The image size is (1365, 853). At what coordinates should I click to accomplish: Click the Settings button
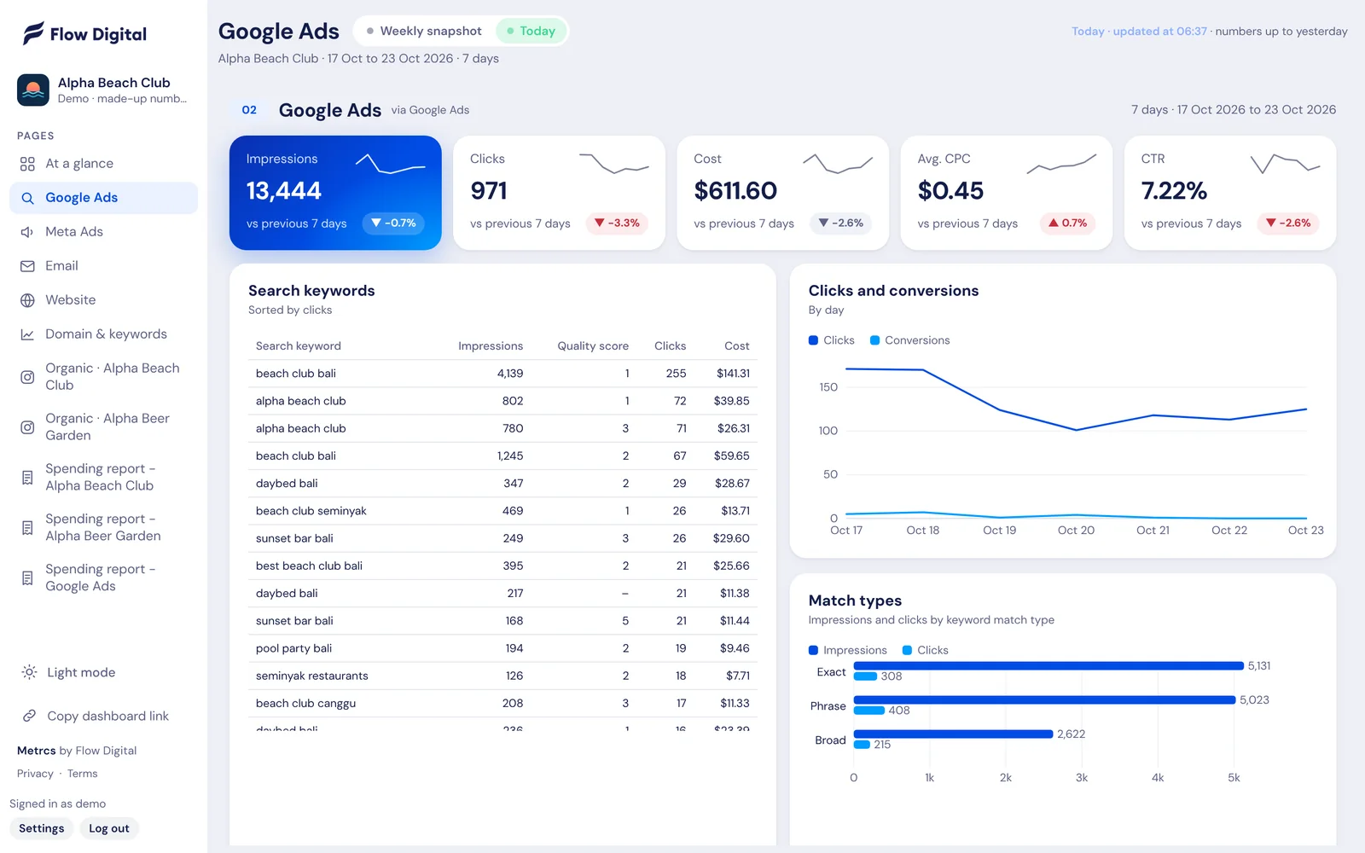coord(42,828)
